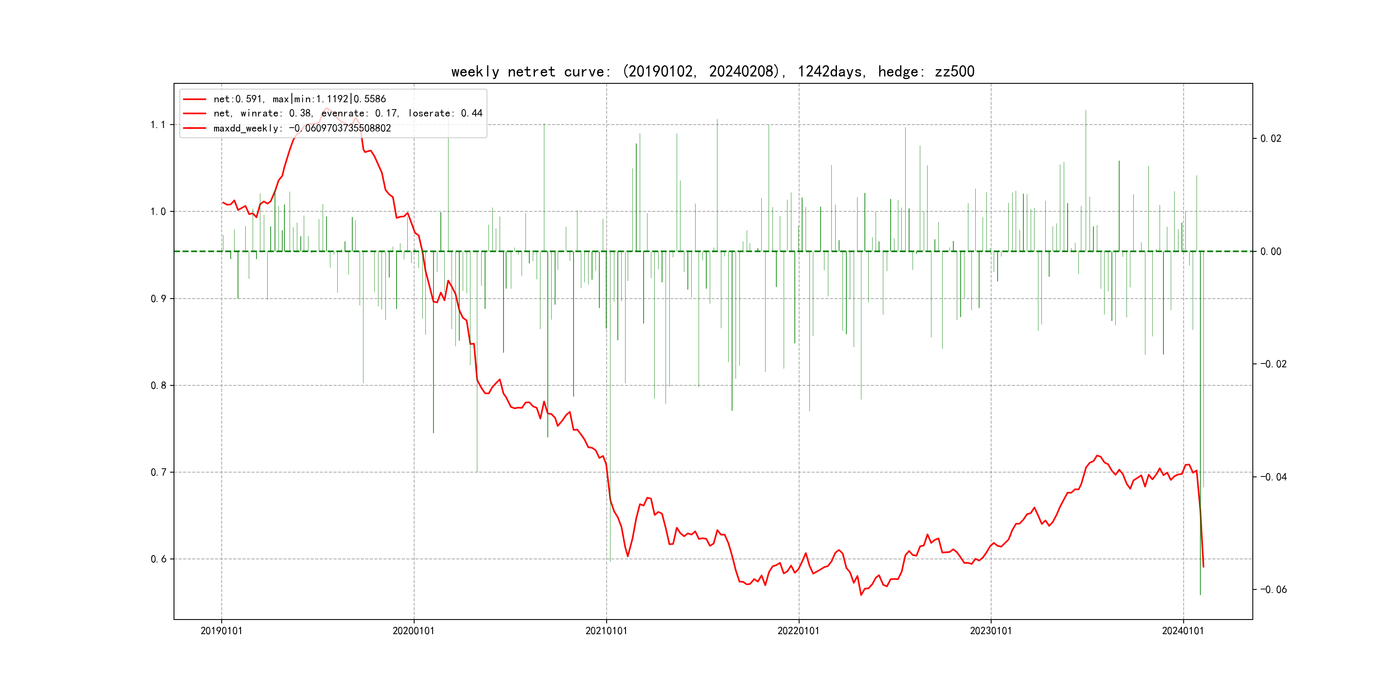Click the 20200101 x-axis date label
The width and height of the screenshot is (1392, 696).
pyautogui.click(x=413, y=631)
